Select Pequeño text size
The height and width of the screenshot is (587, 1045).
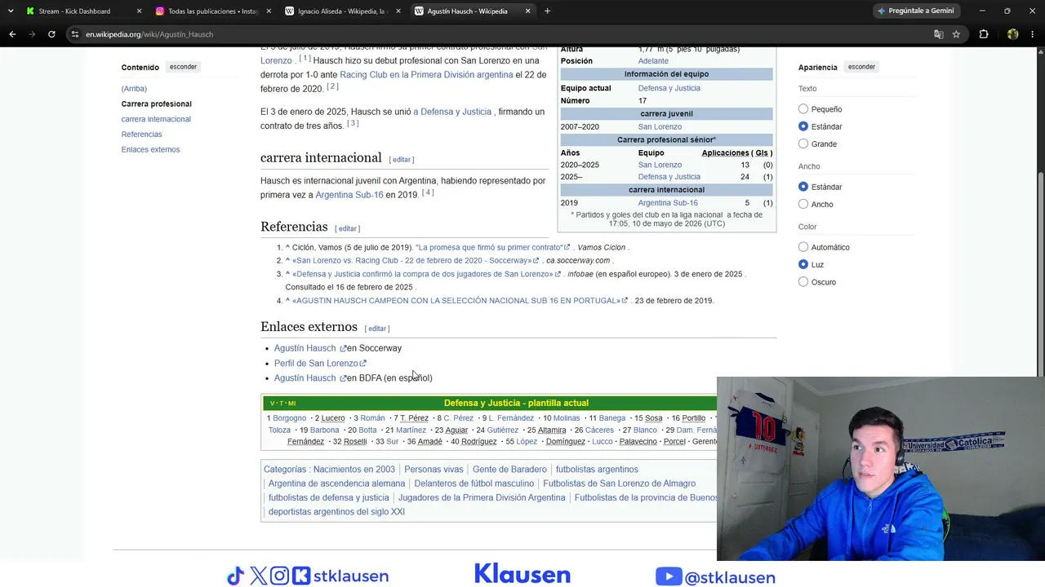[x=803, y=109]
